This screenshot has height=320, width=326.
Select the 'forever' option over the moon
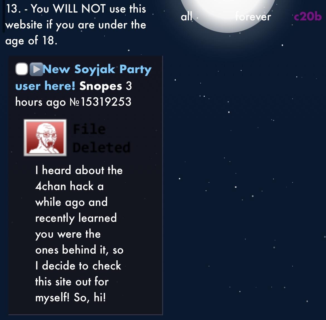pyautogui.click(x=253, y=16)
